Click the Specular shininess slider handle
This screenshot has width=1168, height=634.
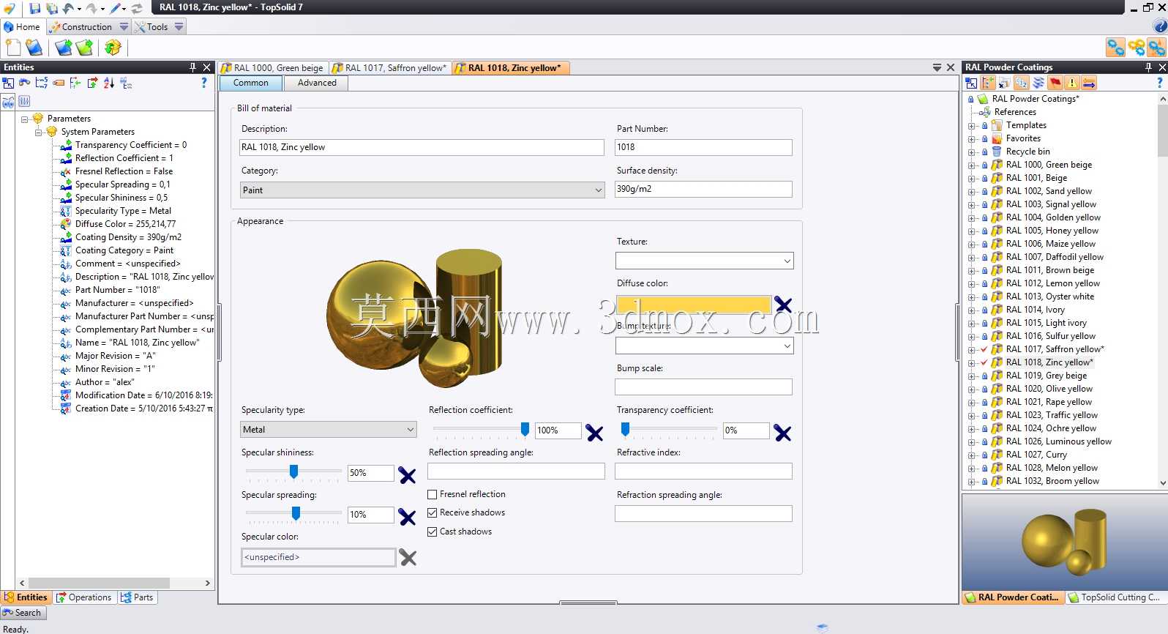tap(293, 471)
